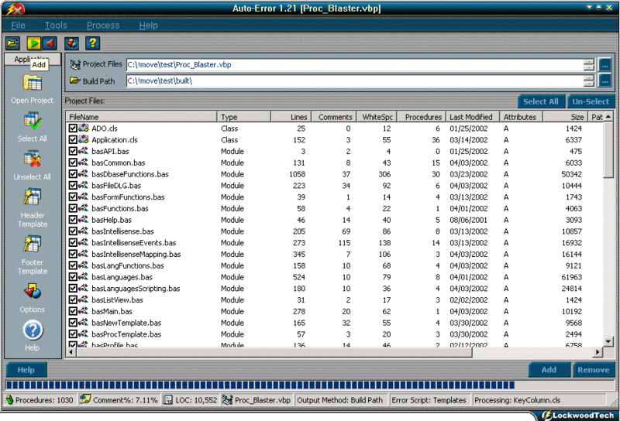Screen dimensions: 620x421
Task: Sort by the FileName column header
Action: click(x=142, y=117)
